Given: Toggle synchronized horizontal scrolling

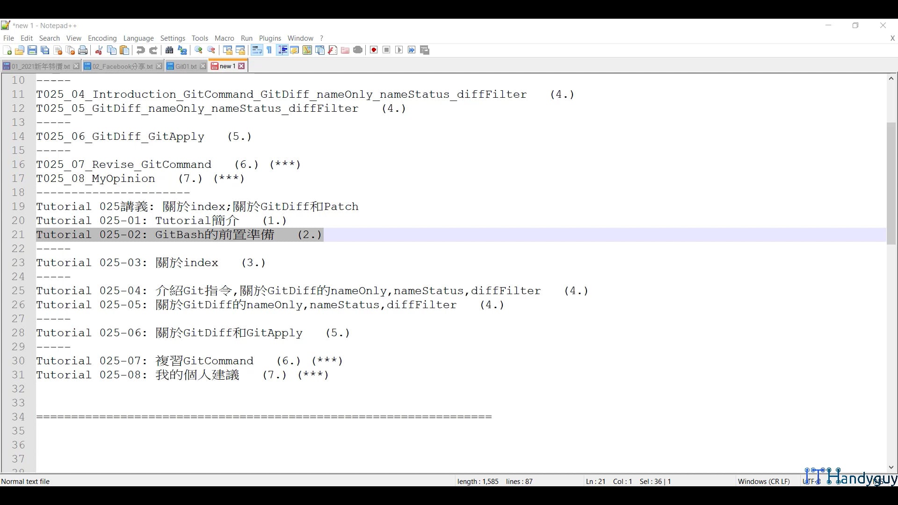Looking at the screenshot, I should click(240, 50).
